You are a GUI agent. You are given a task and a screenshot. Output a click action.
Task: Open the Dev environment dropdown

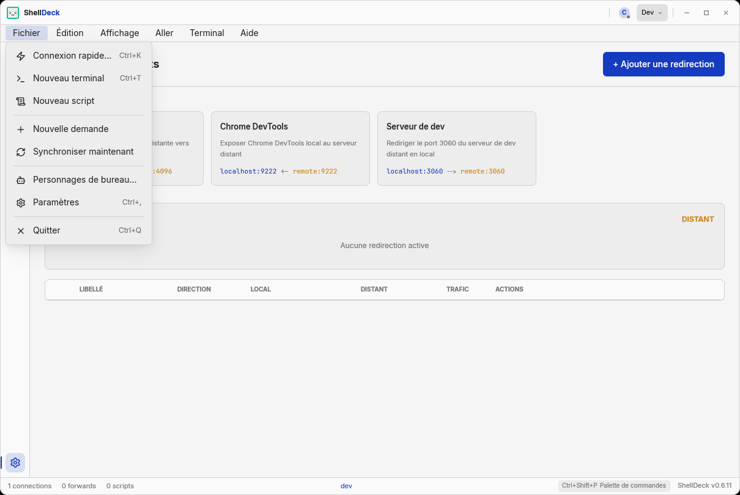pos(652,13)
